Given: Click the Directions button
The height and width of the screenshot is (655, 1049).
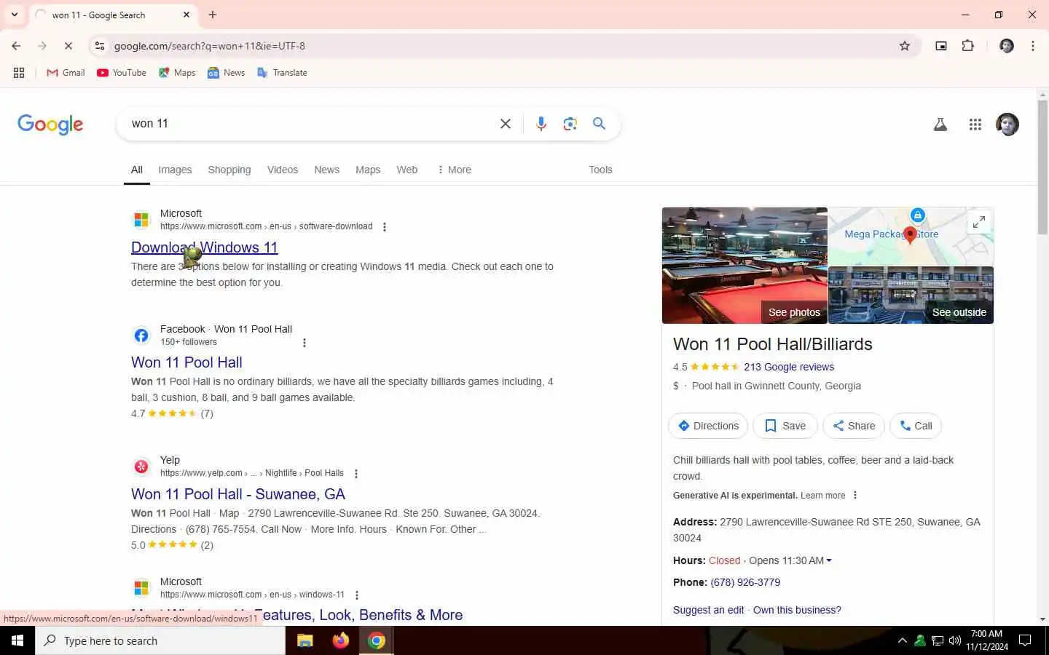Looking at the screenshot, I should click(x=708, y=426).
